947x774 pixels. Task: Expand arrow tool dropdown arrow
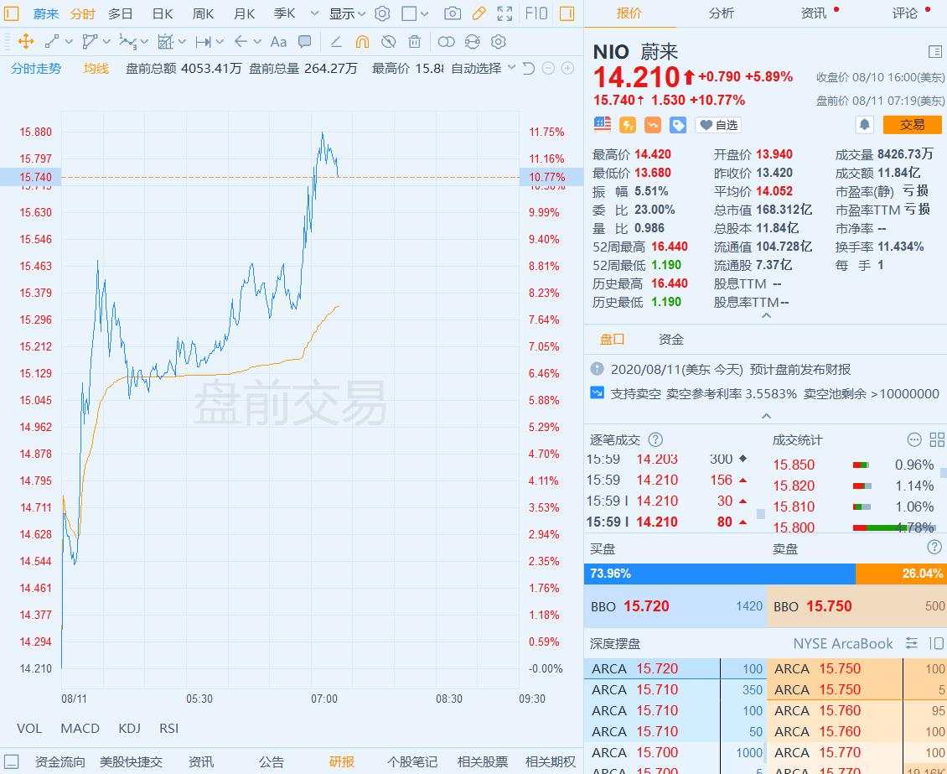[257, 42]
